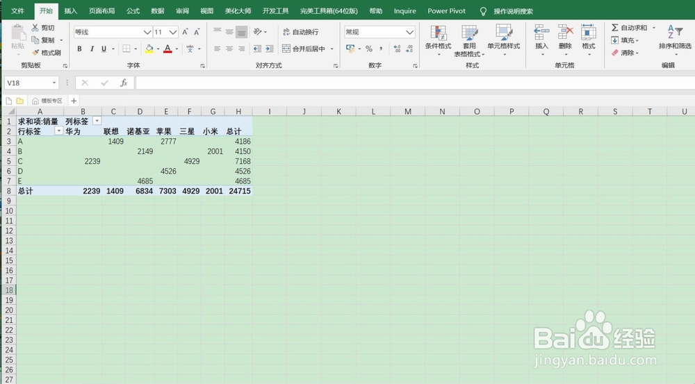This screenshot has width=695, height=384.
Task: Activate the Format Painter (格式刷)
Action: (35, 53)
